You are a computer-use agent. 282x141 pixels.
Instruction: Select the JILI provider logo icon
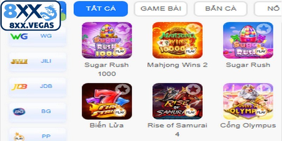[x=19, y=61]
